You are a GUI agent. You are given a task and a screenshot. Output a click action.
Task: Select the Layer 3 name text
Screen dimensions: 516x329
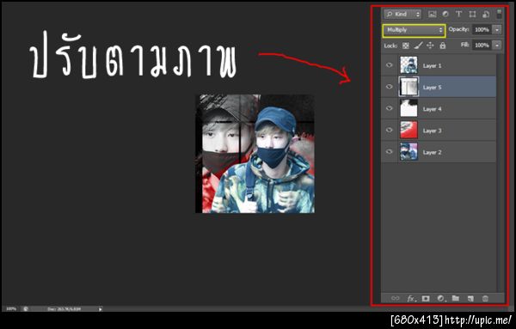(432, 131)
